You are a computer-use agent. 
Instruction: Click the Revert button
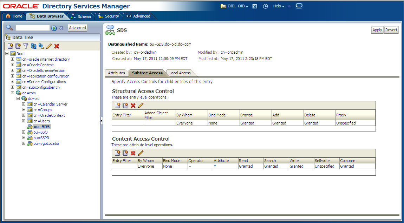(391, 30)
